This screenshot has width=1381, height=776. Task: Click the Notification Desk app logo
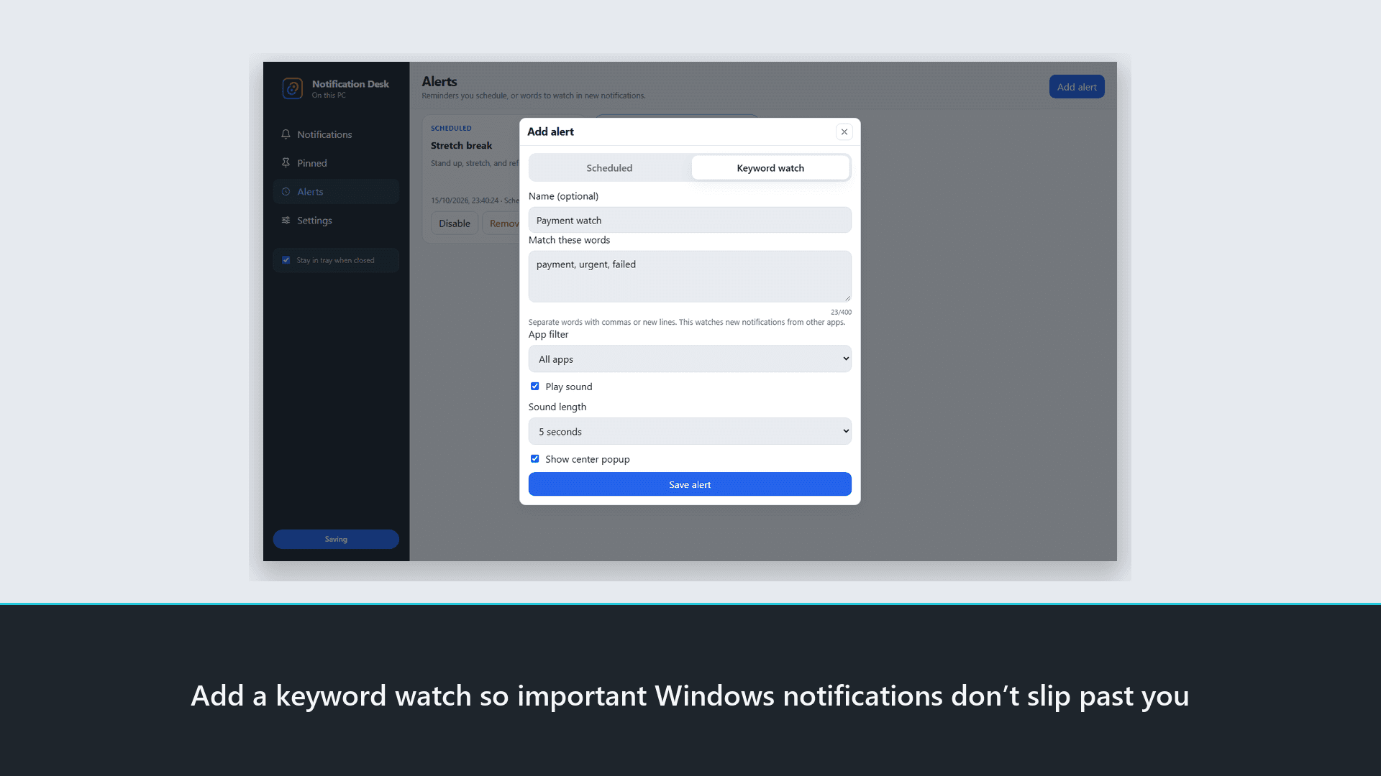292,88
